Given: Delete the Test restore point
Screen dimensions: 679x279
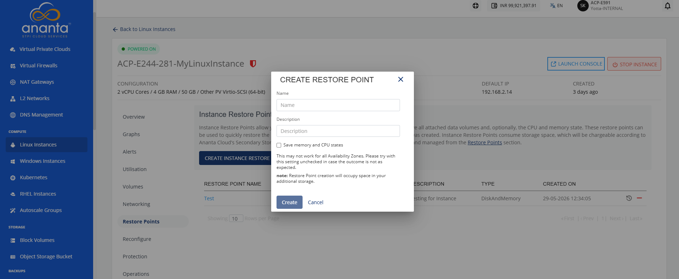Looking at the screenshot, I should (639, 198).
